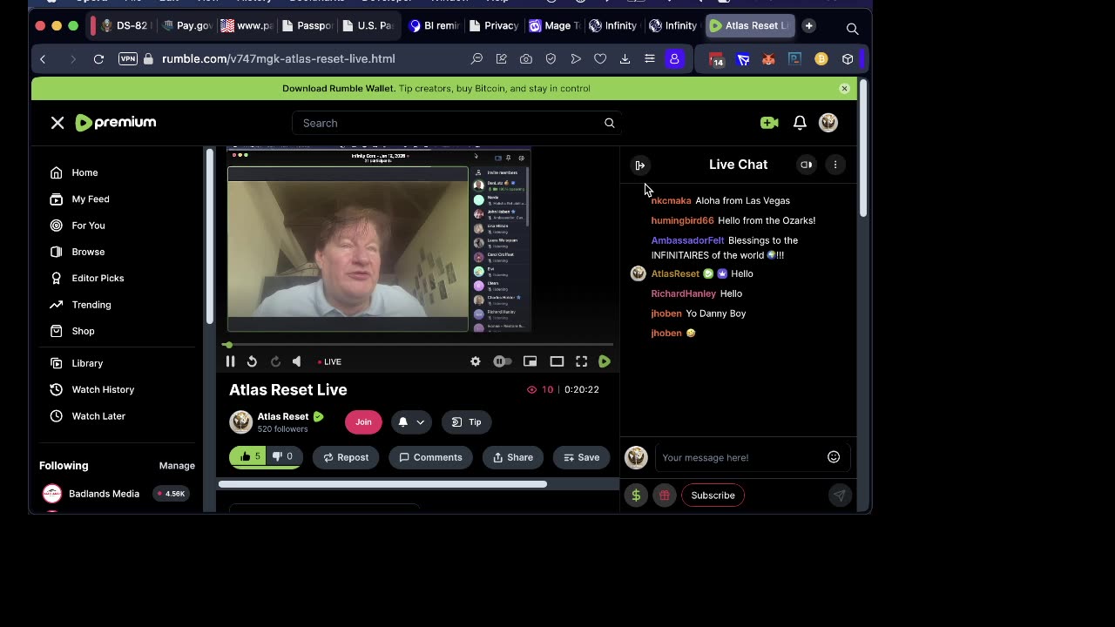Click the Repost button
The width and height of the screenshot is (1115, 627).
pyautogui.click(x=346, y=457)
